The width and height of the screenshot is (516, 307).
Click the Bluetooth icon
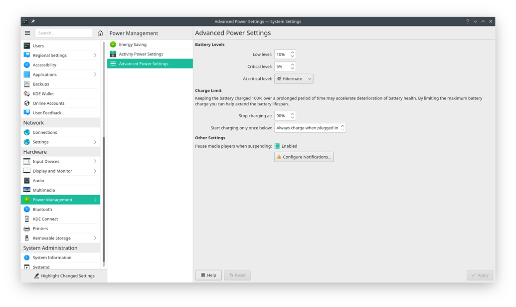27,209
